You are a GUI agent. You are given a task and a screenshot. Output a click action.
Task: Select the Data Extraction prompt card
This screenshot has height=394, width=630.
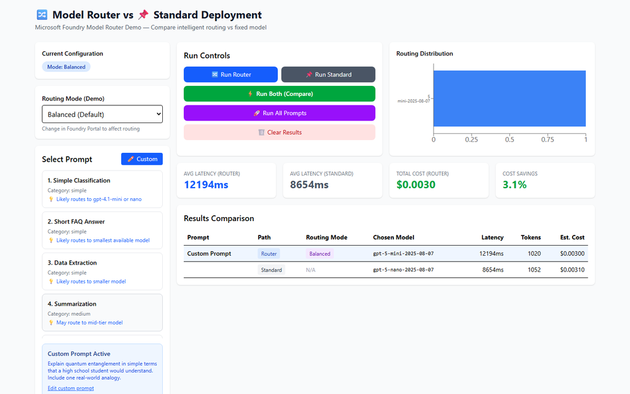click(102, 272)
